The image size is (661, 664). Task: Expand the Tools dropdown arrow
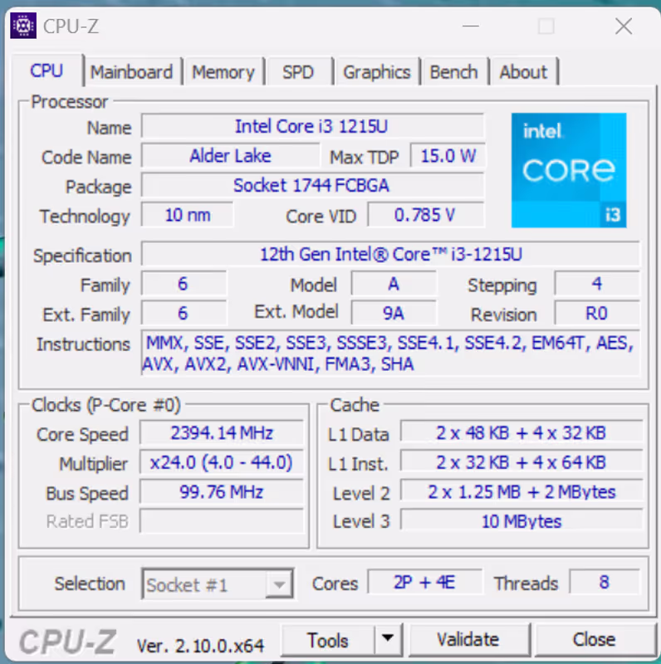[x=387, y=640]
